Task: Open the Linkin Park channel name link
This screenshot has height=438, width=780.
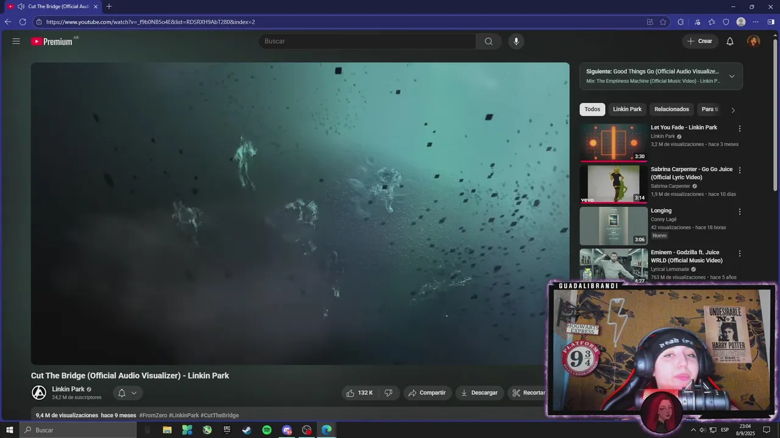Action: pyautogui.click(x=68, y=389)
